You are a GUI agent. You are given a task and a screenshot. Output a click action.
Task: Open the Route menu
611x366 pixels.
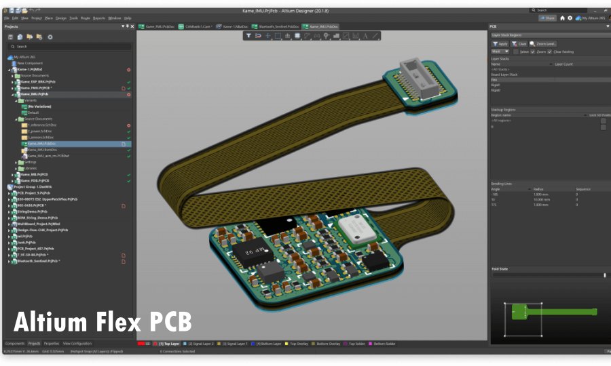point(86,18)
